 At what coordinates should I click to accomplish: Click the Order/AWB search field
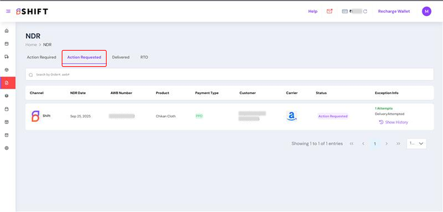228,75
